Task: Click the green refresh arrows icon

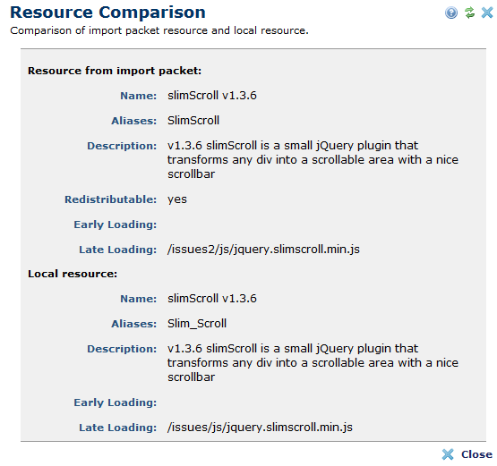Action: [469, 13]
